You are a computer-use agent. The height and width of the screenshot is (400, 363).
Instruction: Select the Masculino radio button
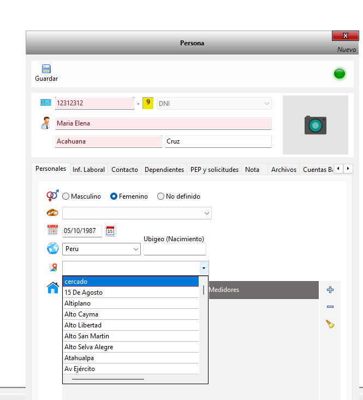click(66, 196)
